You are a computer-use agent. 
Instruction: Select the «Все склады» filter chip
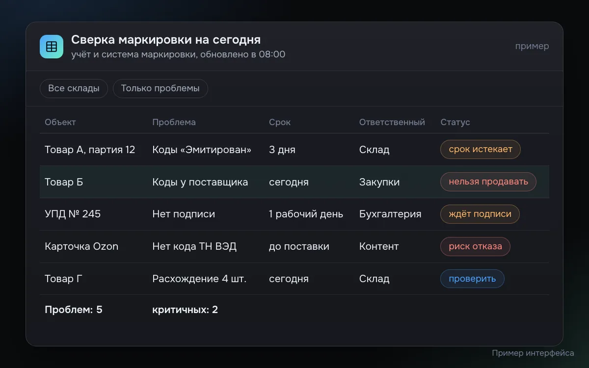click(74, 88)
